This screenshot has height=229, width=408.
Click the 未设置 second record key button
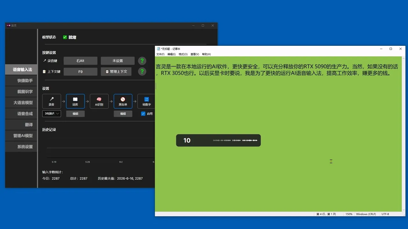pos(118,61)
